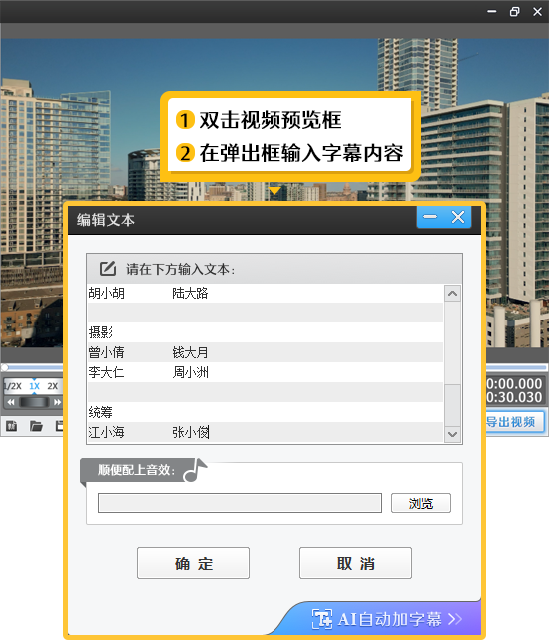Confirm the text with the 确定 button

tap(193, 563)
